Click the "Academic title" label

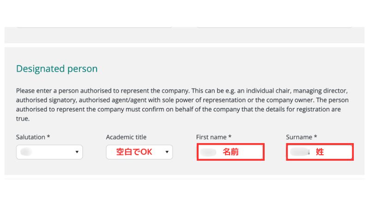pyautogui.click(x=126, y=137)
